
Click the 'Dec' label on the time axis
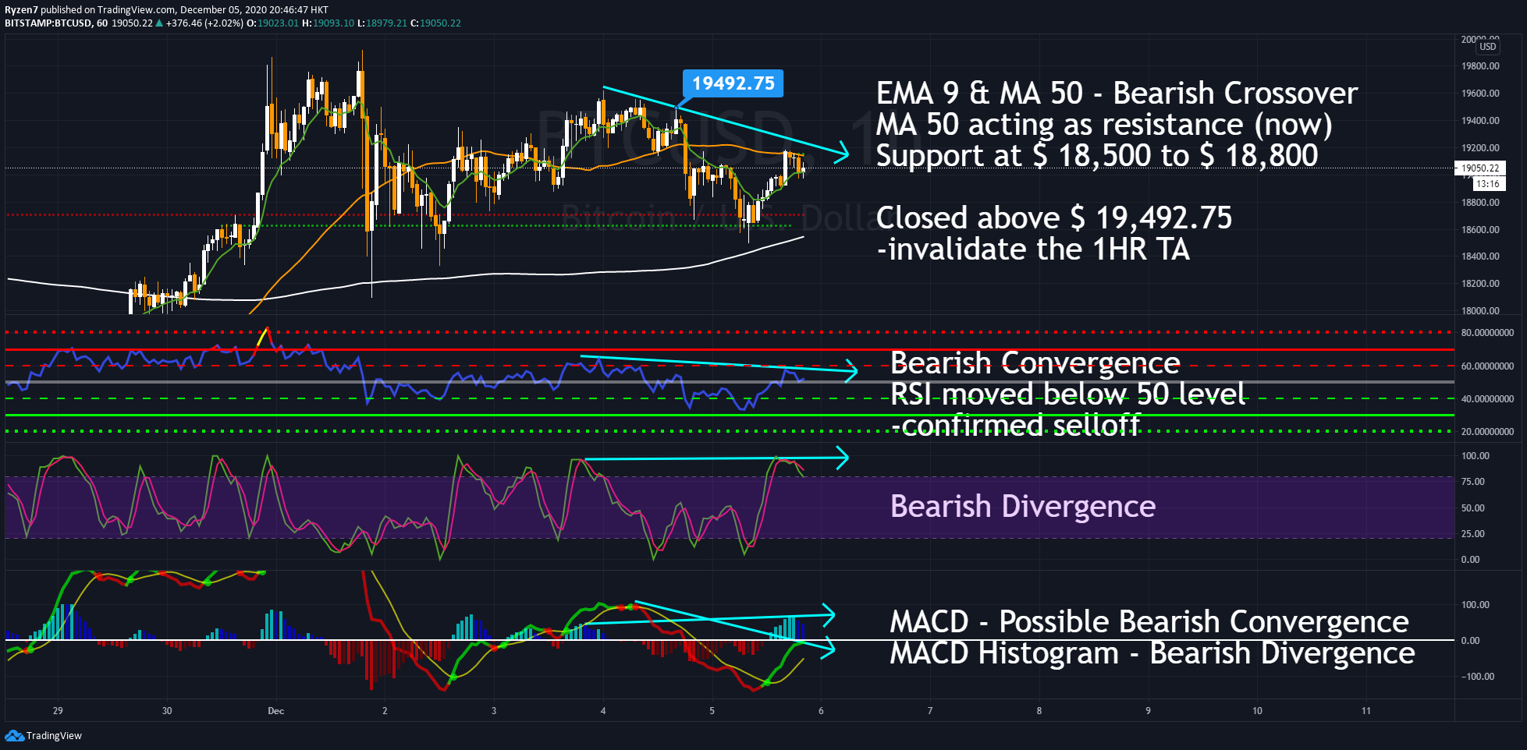pos(275,711)
